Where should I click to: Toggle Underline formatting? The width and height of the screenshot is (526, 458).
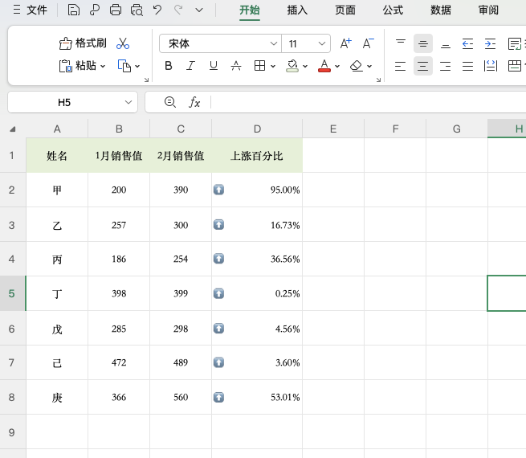214,66
